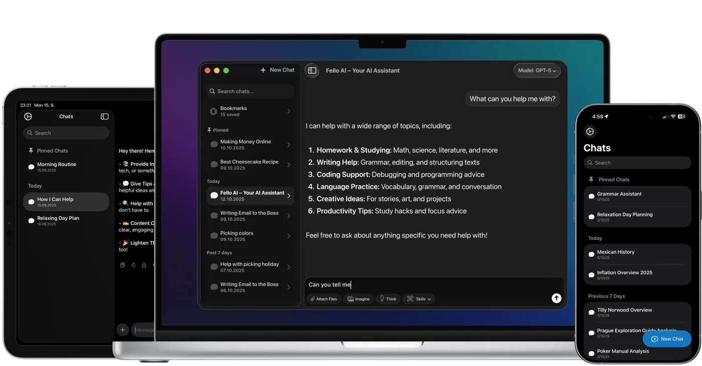
Task: Open Grammar Assistant chat on iPhone
Action: point(637,196)
